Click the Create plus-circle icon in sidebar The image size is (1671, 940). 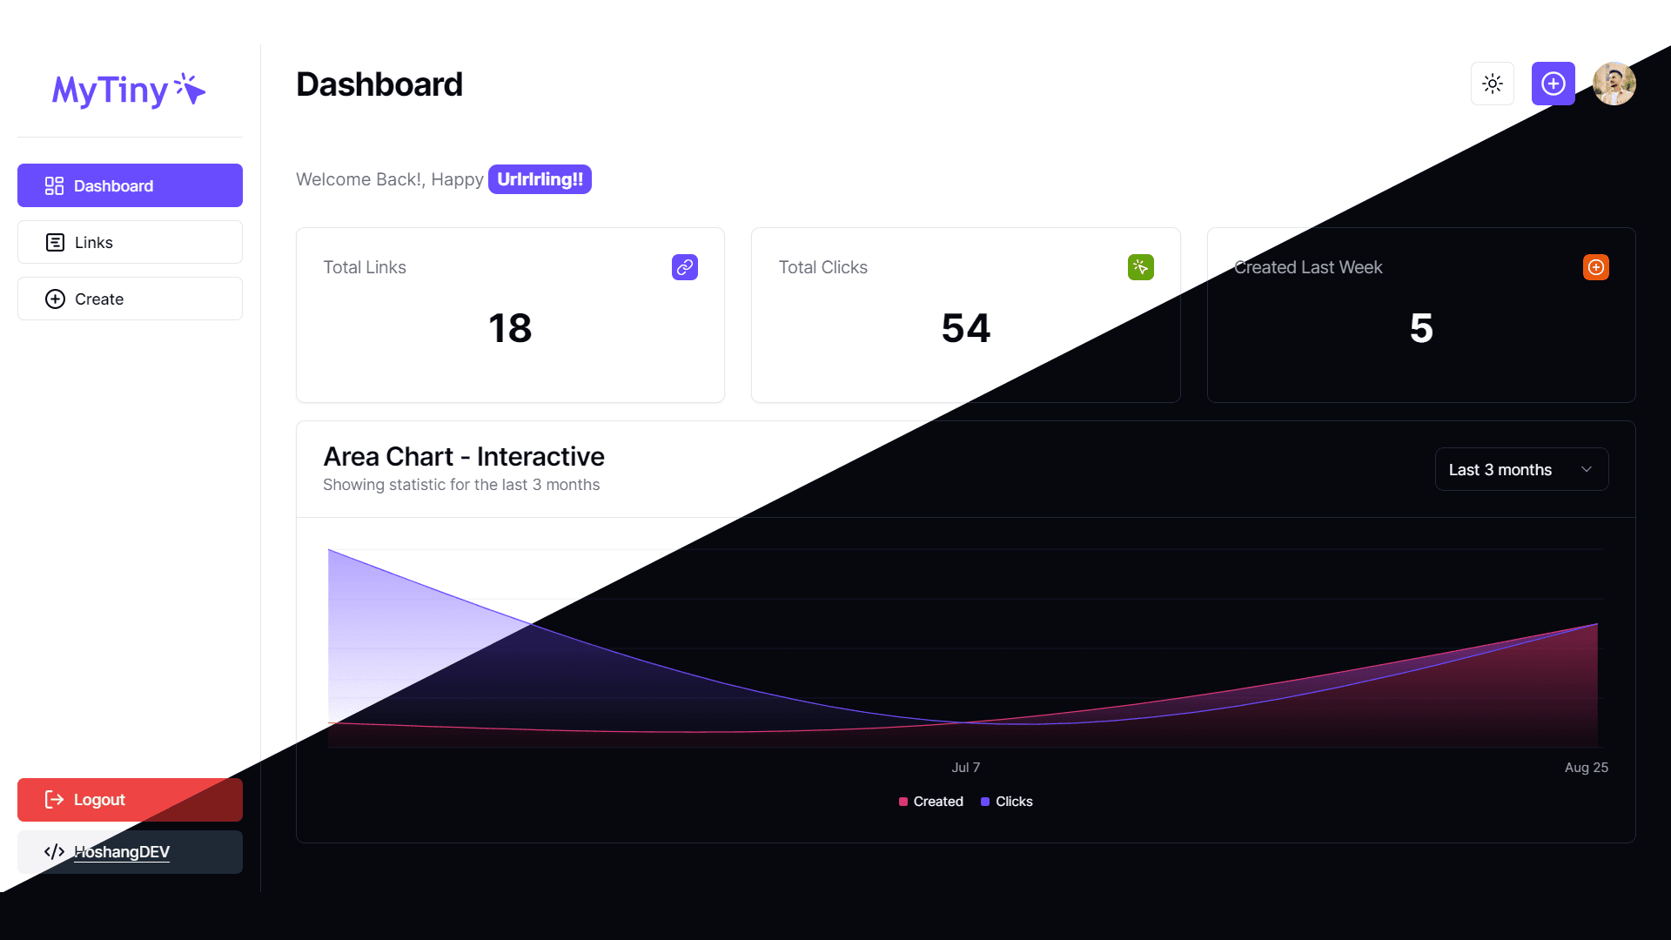point(54,299)
